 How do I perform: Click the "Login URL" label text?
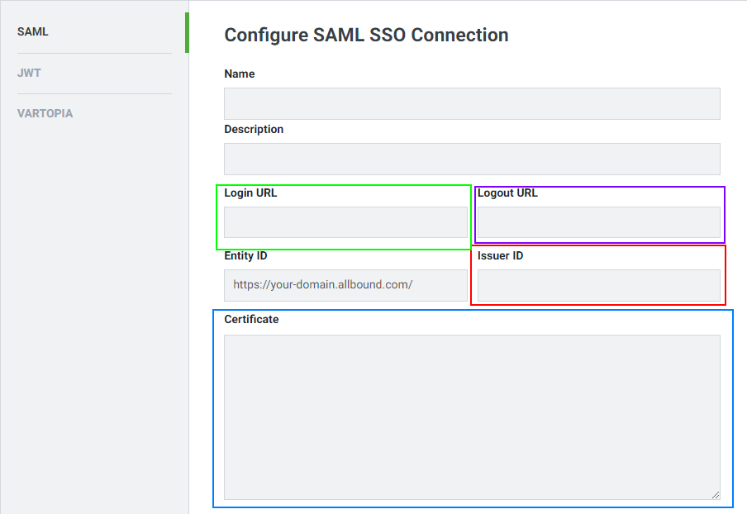pos(250,193)
